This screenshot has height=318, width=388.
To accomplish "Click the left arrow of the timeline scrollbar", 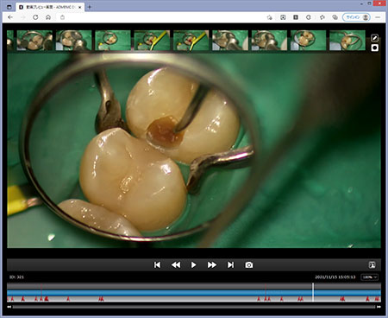I will (9, 307).
